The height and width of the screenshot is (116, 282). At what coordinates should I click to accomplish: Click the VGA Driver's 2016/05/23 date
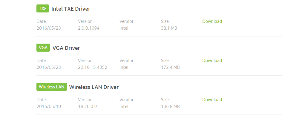(49, 67)
